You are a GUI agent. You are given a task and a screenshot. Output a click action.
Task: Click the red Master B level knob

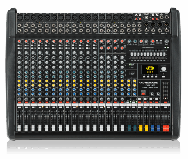click(153, 41)
